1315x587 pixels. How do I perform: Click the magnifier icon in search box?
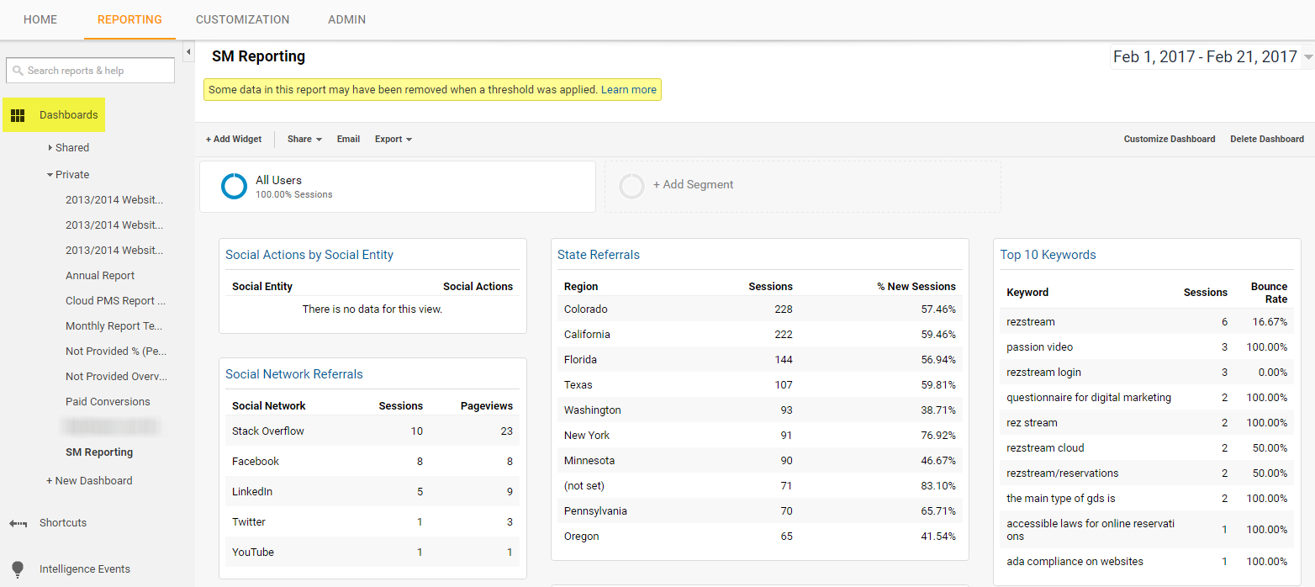click(18, 70)
